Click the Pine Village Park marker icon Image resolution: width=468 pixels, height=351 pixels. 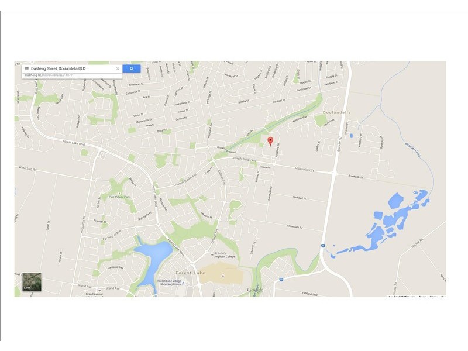pyautogui.click(x=119, y=194)
